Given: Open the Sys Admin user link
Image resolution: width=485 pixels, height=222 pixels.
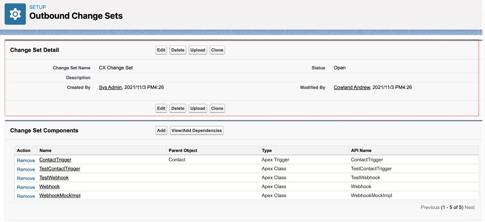Looking at the screenshot, I should tap(110, 88).
